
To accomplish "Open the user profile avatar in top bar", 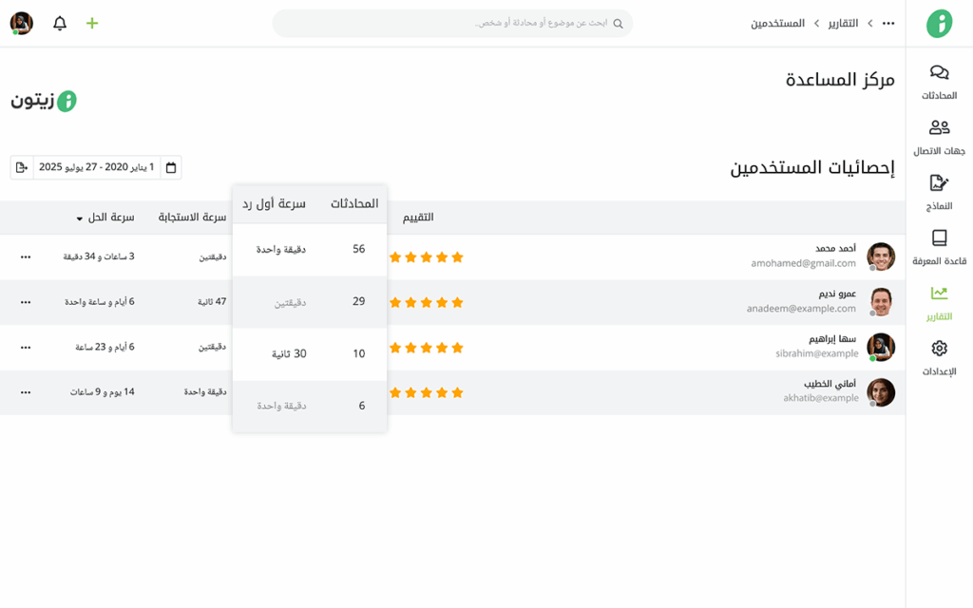I will (x=22, y=24).
